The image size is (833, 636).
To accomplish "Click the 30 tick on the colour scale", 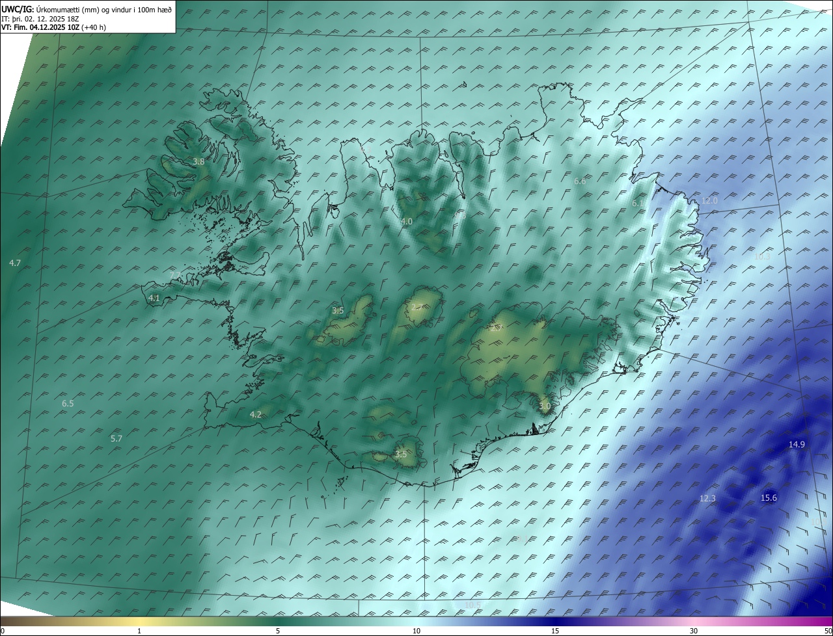I will 694,631.
